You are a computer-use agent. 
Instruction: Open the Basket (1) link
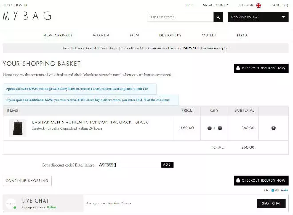280,5
